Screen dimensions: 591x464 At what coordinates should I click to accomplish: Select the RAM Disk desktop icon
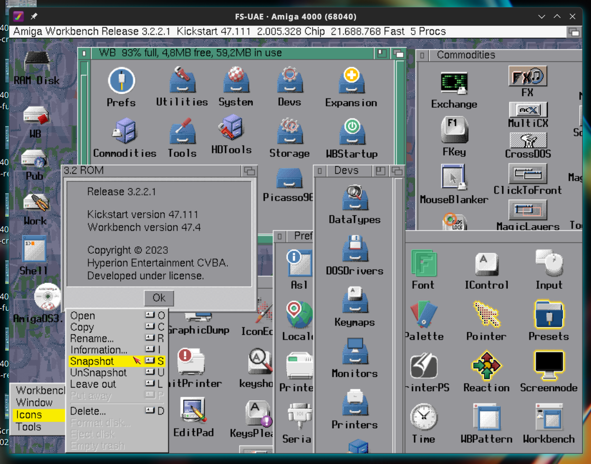[x=36, y=64]
